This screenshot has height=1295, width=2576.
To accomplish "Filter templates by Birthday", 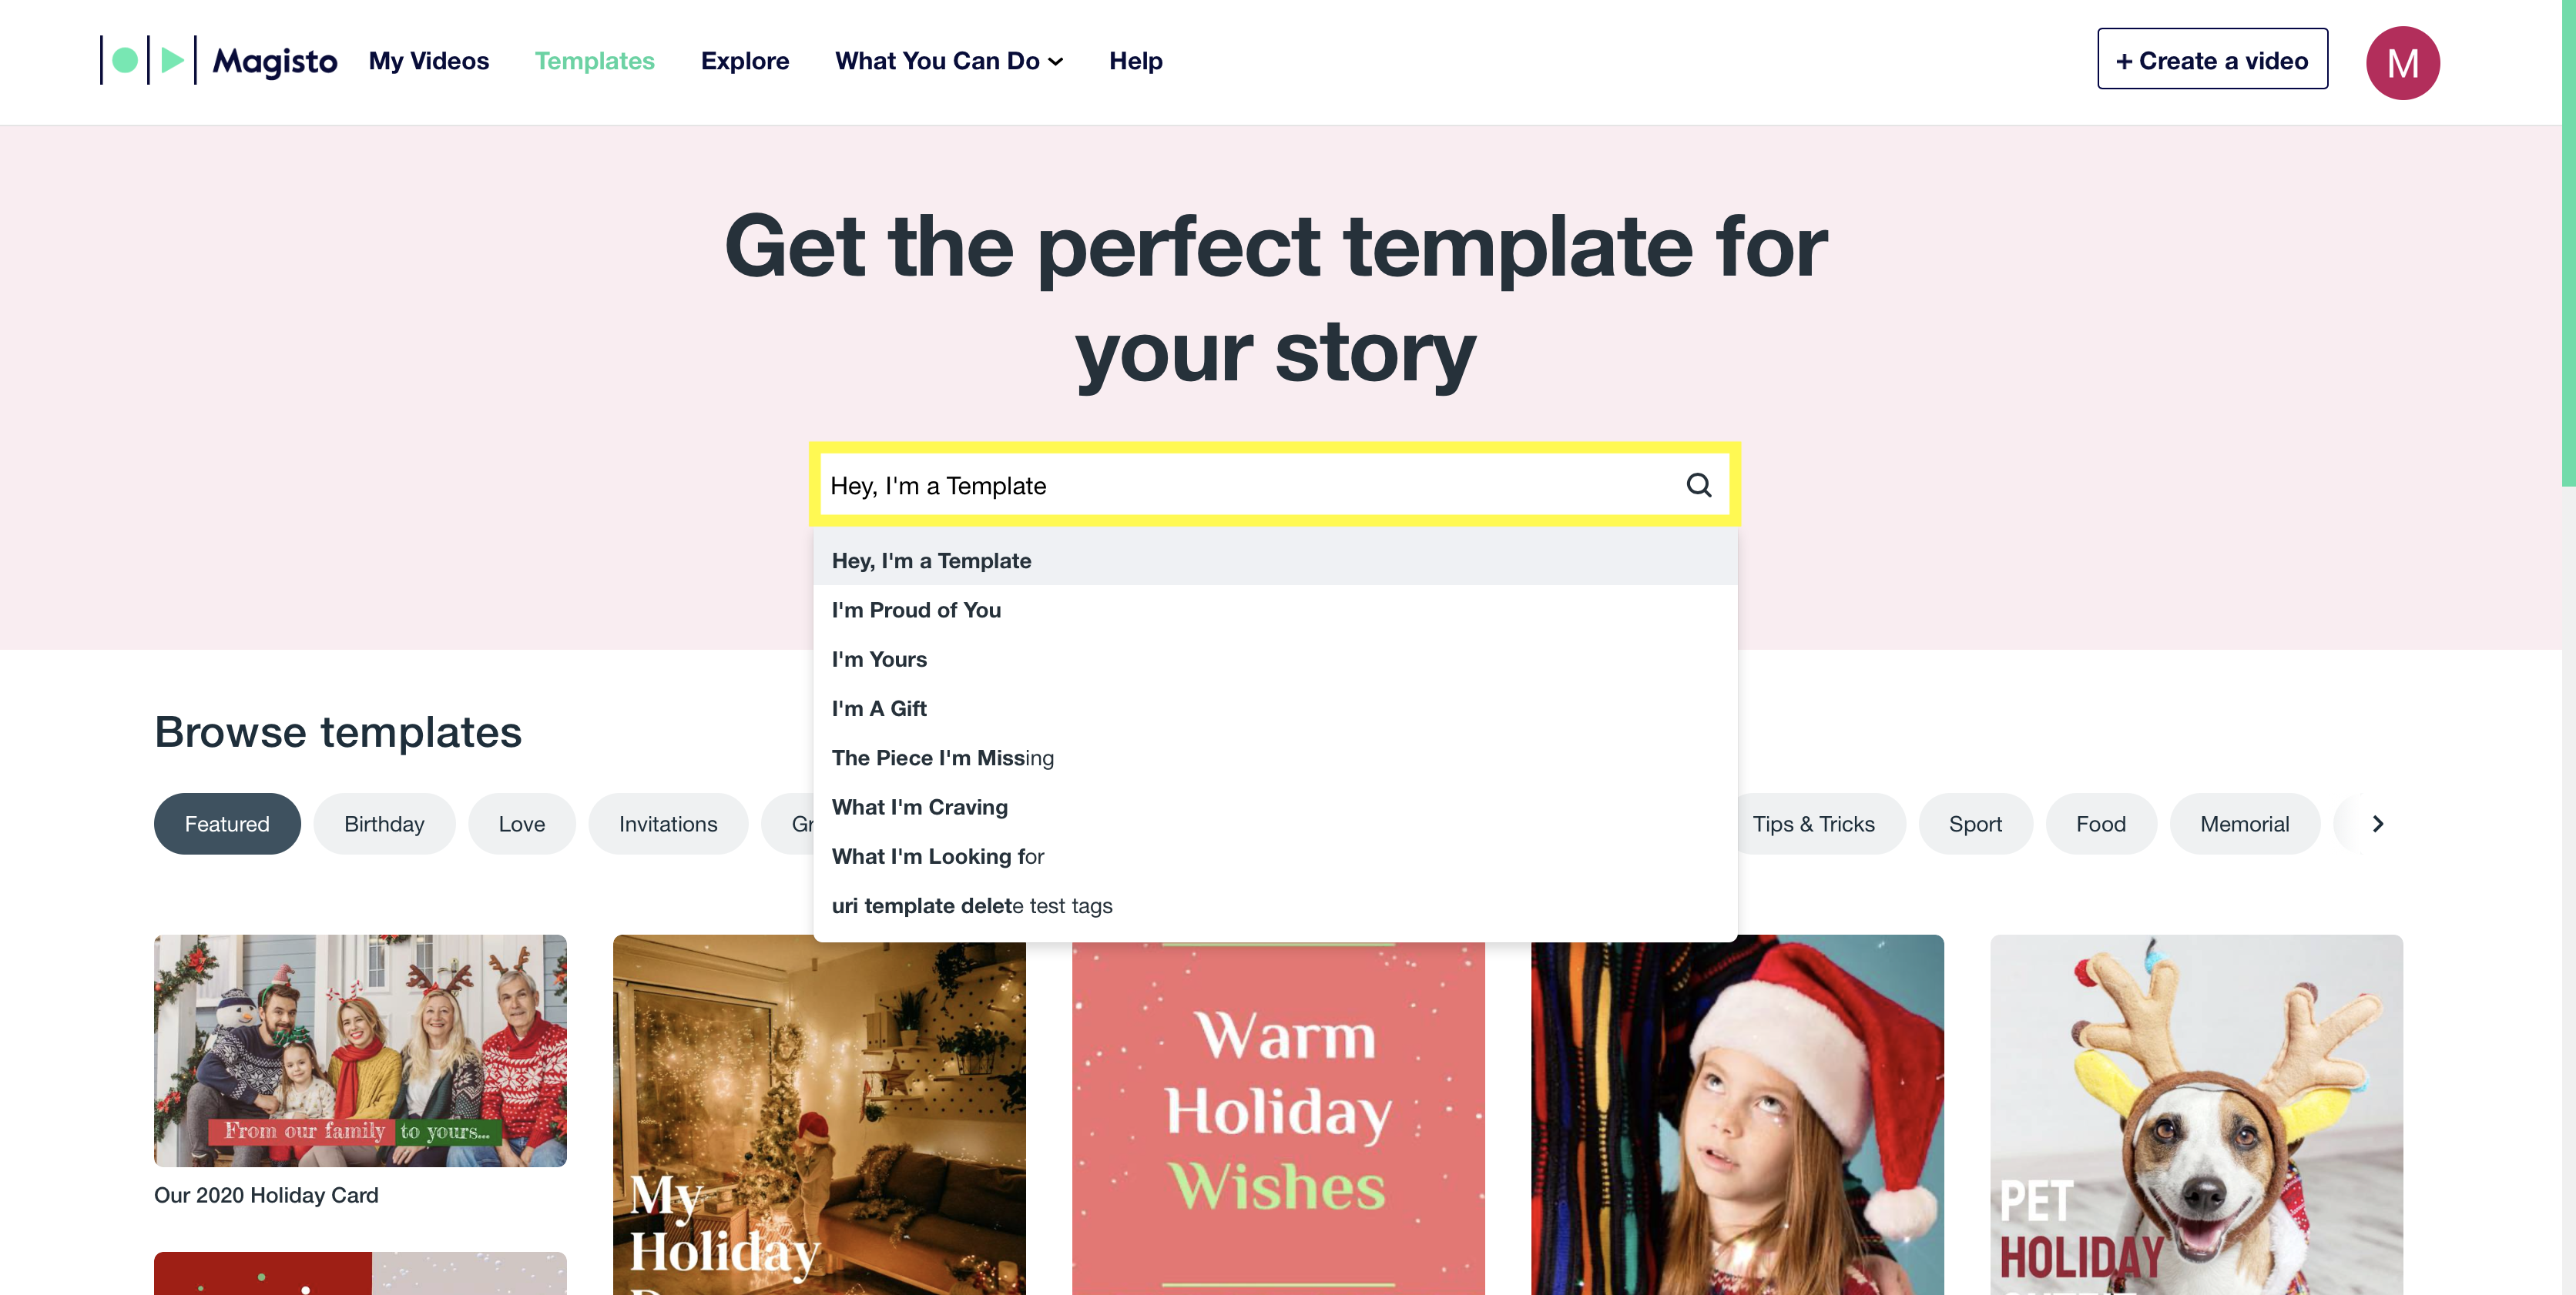I will [x=384, y=823].
